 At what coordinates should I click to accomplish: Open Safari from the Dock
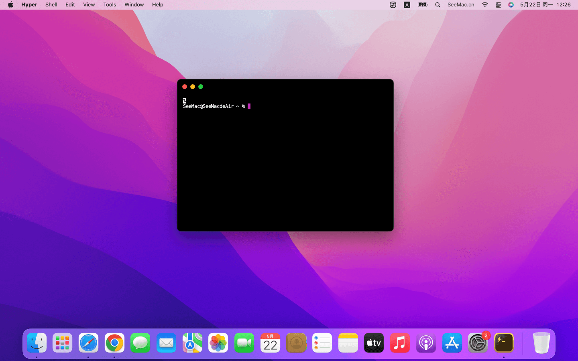[88, 343]
